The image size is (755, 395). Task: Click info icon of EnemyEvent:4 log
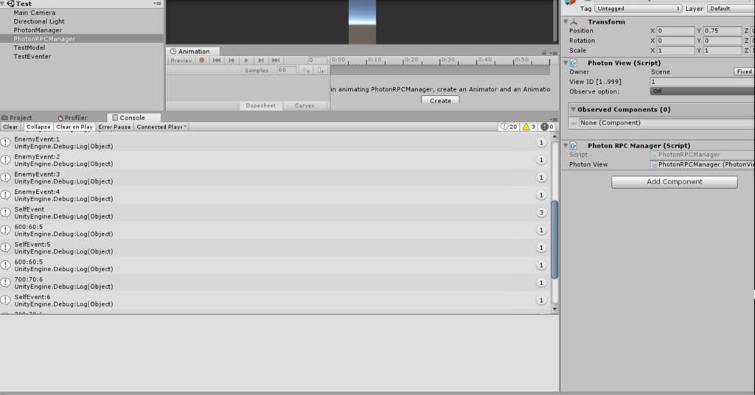[5, 195]
